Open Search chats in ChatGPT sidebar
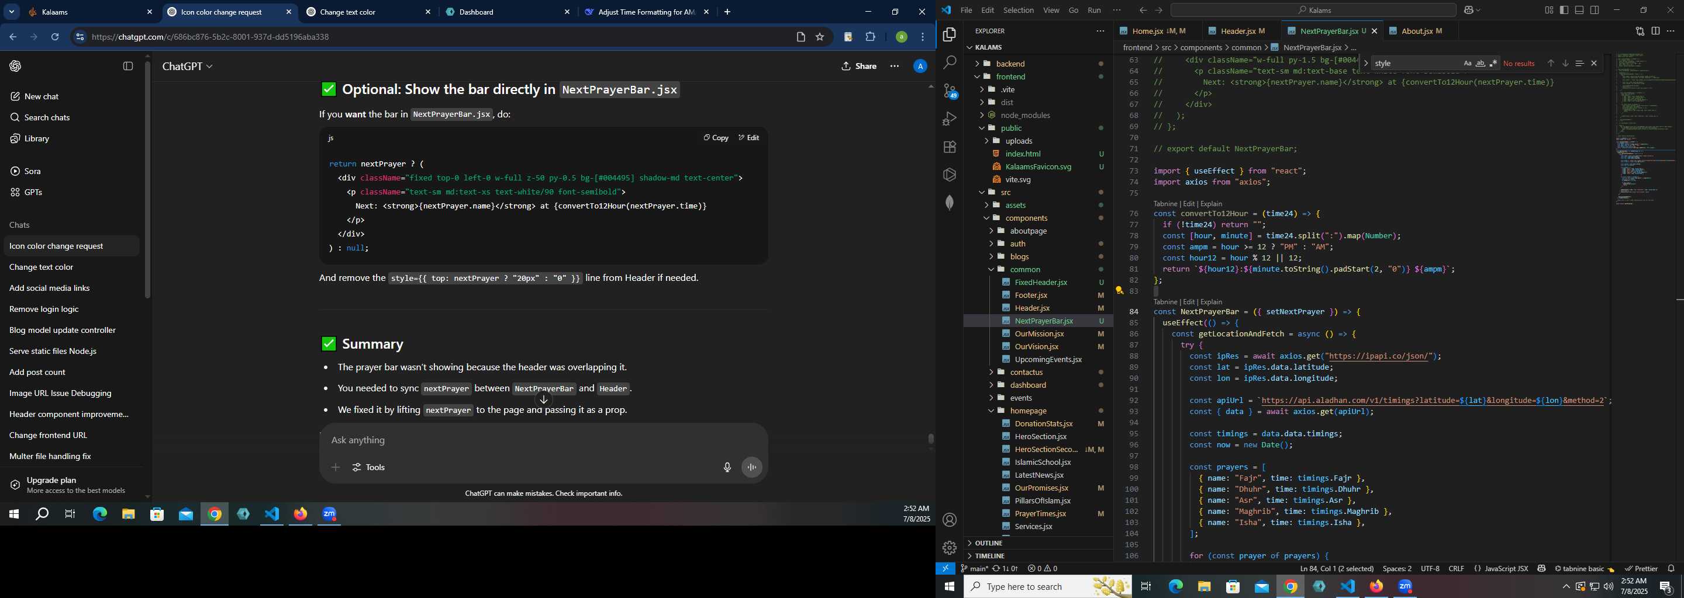1684x598 pixels. tap(46, 117)
